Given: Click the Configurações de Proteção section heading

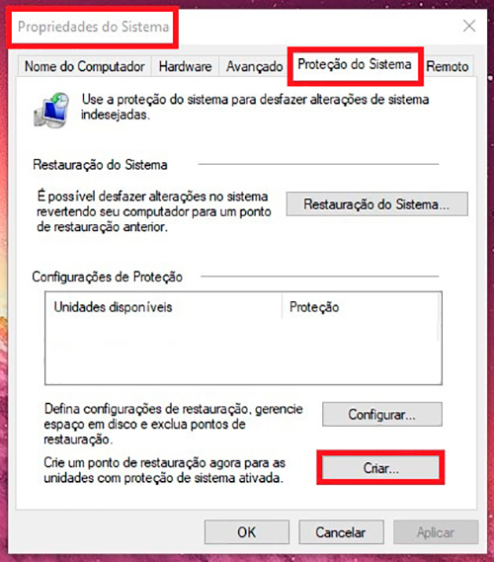Looking at the screenshot, I should tap(107, 277).
